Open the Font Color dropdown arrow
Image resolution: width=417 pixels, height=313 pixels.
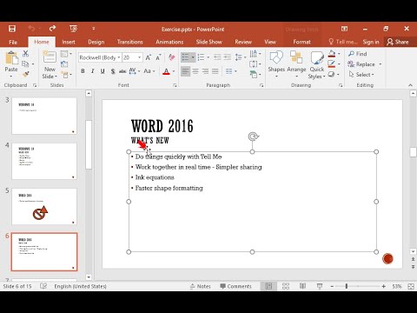[174, 71]
